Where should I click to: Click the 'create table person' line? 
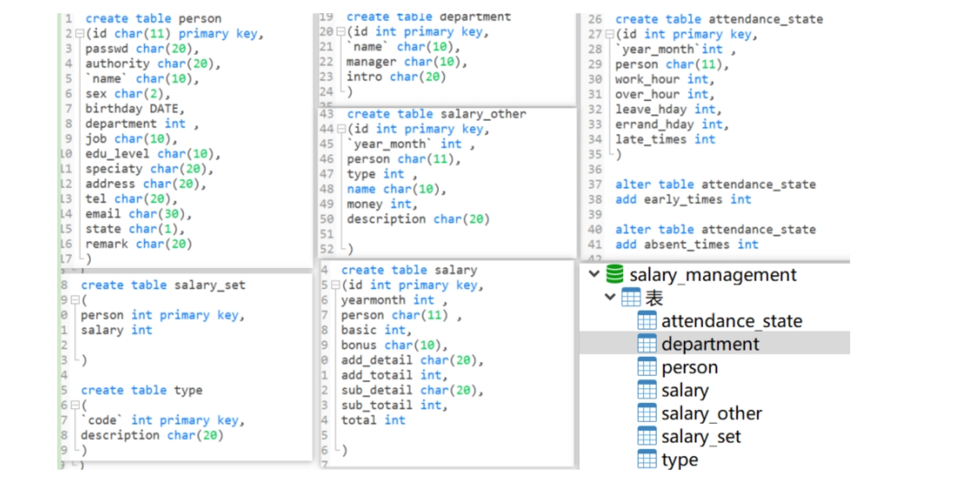(x=153, y=18)
